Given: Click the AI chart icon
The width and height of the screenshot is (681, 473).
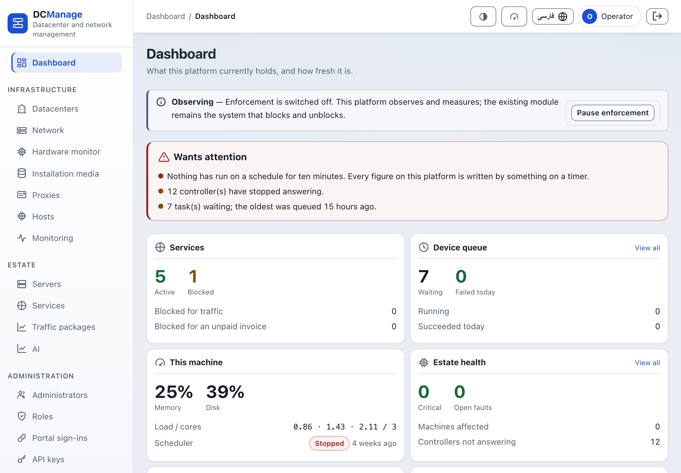Looking at the screenshot, I should point(22,349).
